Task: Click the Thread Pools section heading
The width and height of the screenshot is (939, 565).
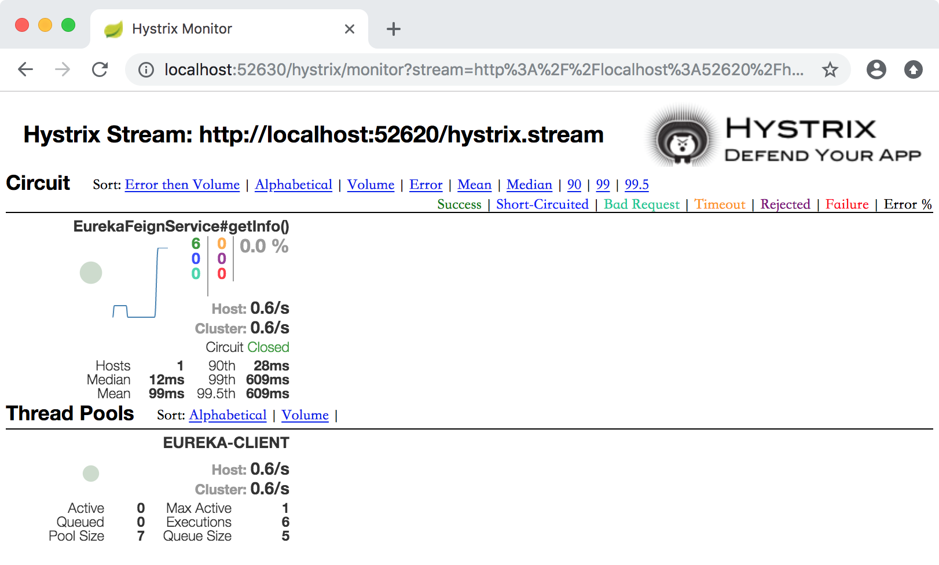Action: tap(70, 413)
